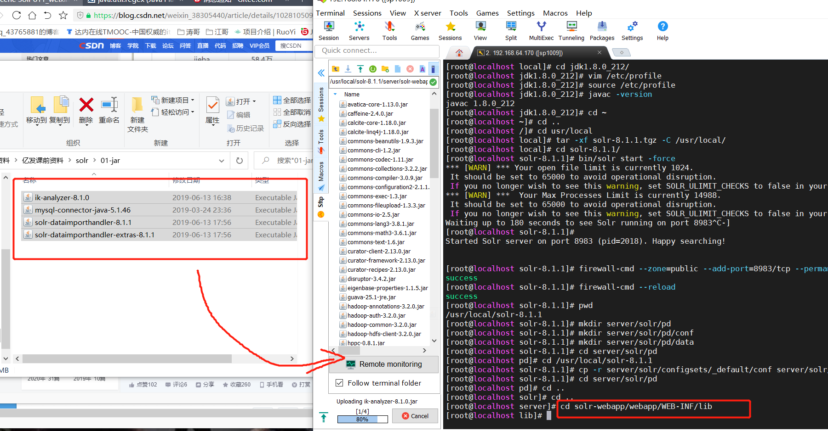Open the Terminal menu

point(330,13)
